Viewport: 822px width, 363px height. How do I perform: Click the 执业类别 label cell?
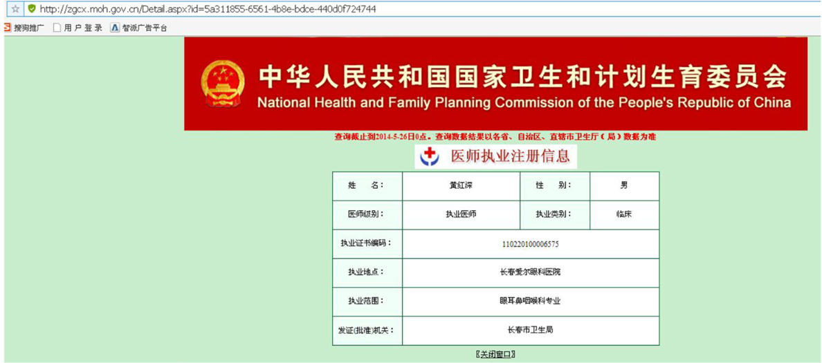tap(555, 215)
